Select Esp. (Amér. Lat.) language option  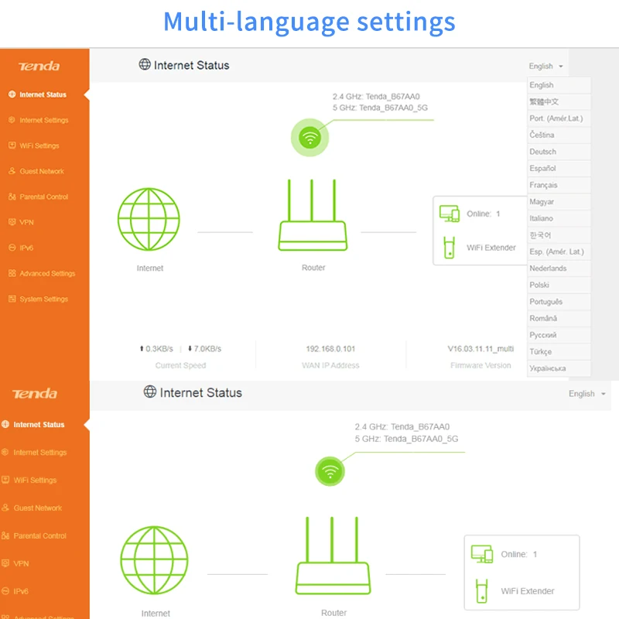click(559, 251)
